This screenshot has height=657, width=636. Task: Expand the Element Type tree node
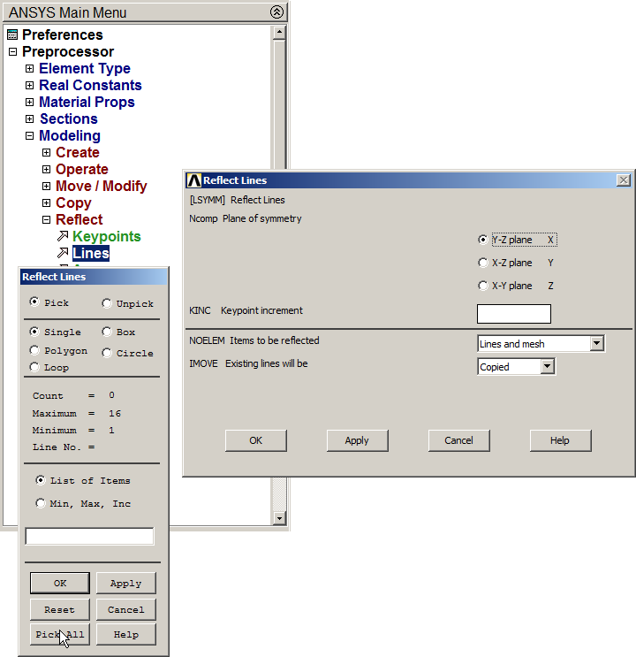coord(30,69)
